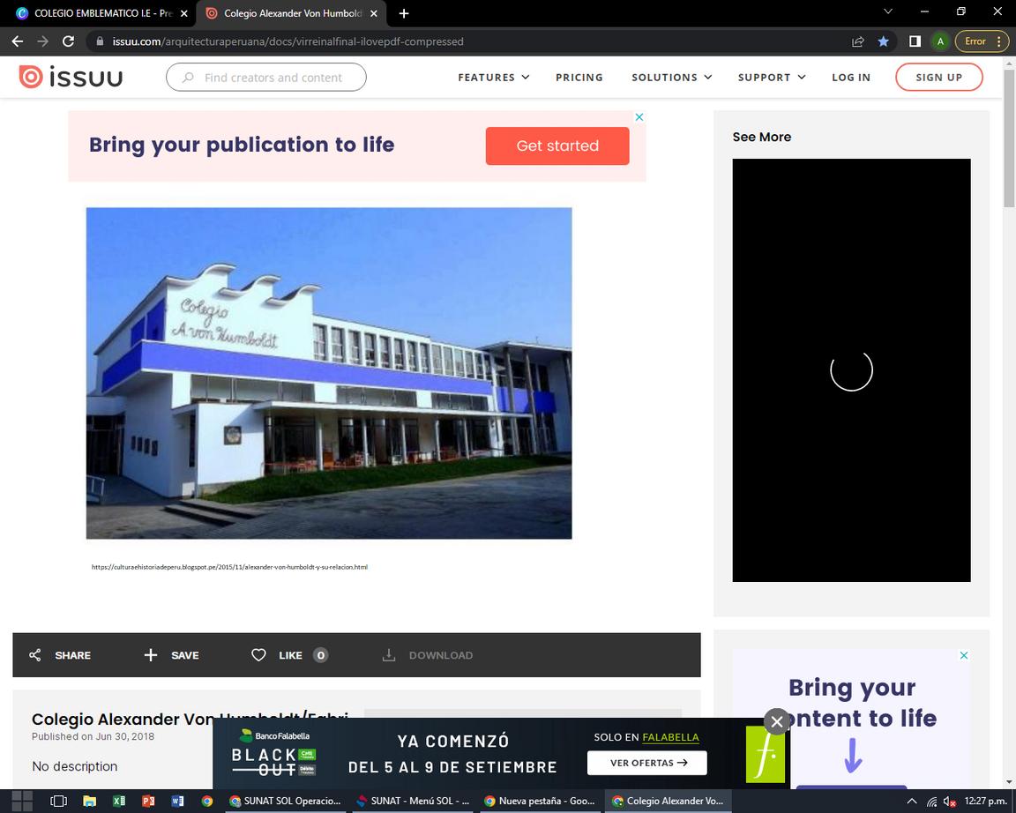Click the heart Like icon

(x=258, y=655)
